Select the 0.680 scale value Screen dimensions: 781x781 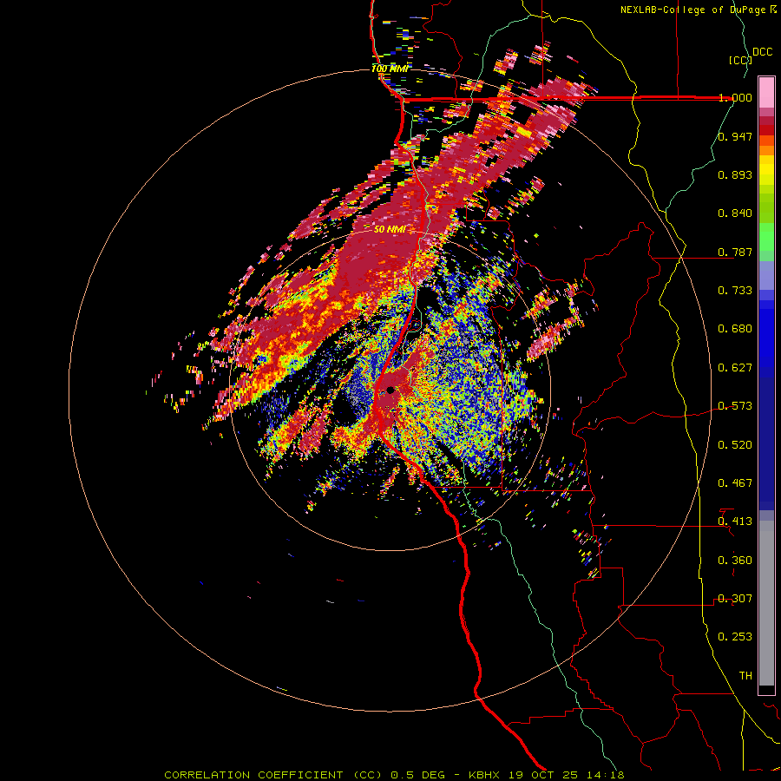735,329
